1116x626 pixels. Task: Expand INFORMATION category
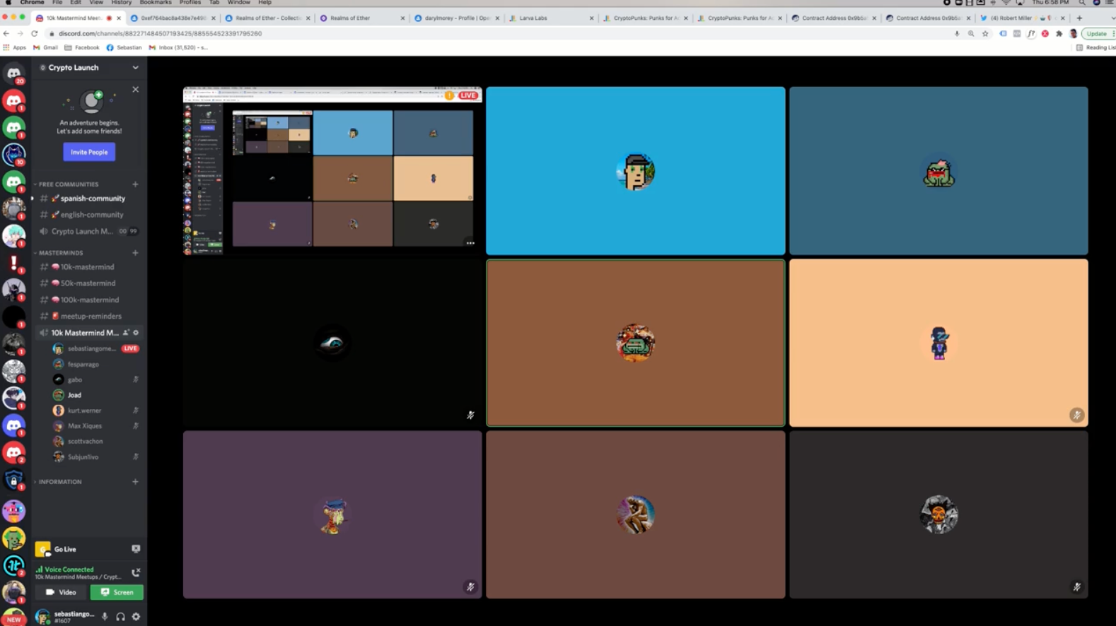[59, 482]
